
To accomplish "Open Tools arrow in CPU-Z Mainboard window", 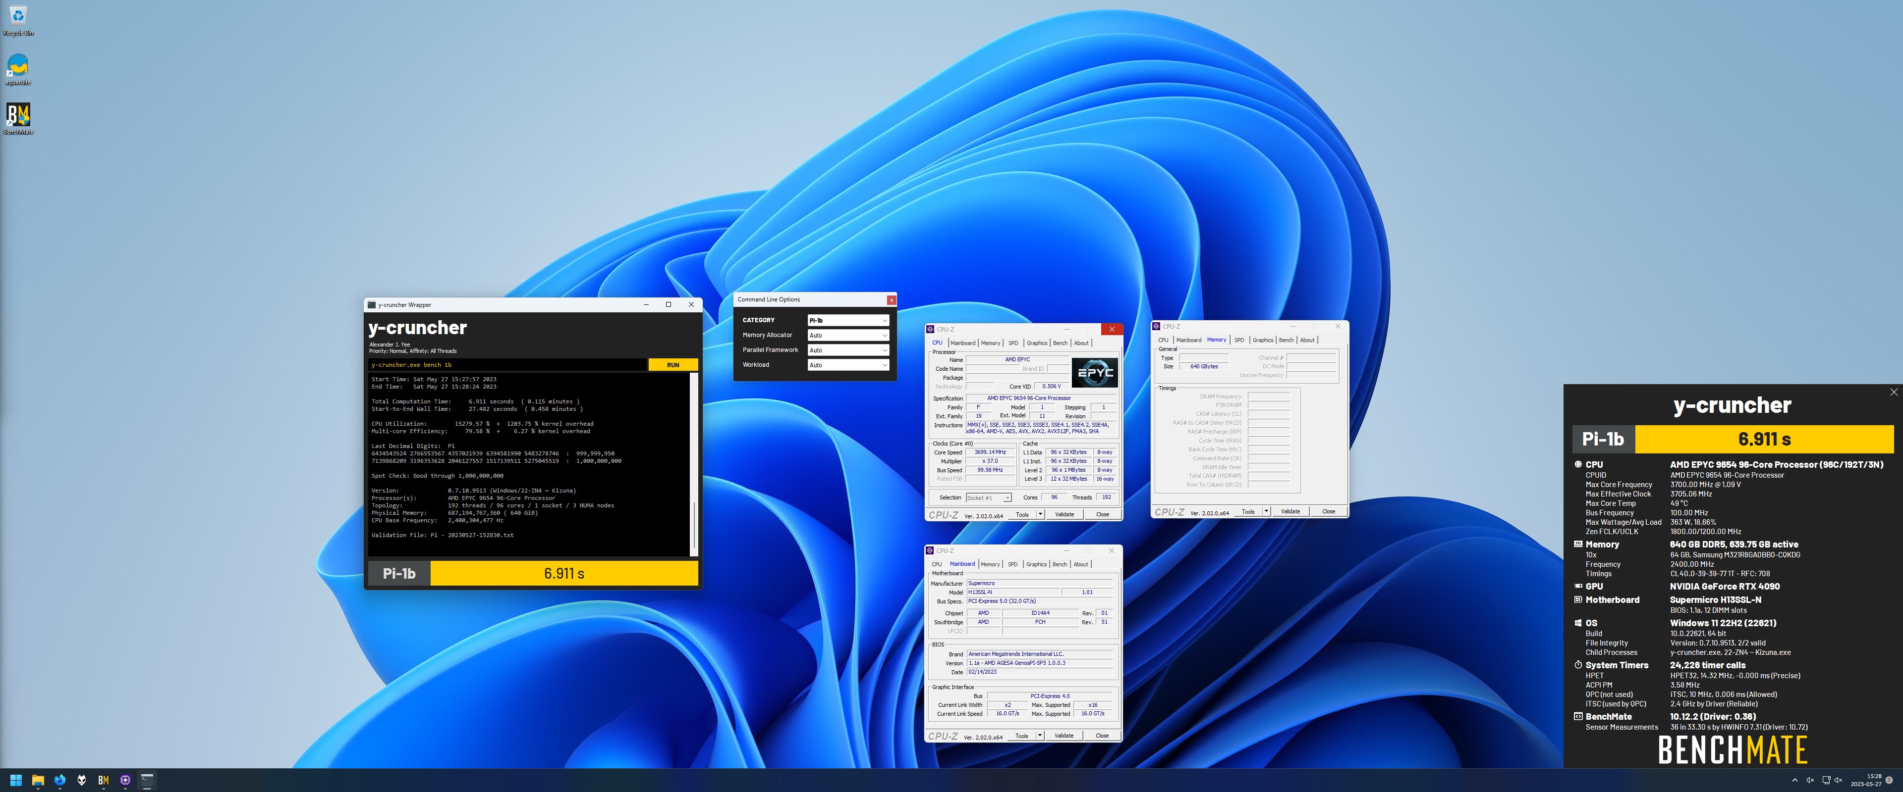I will (x=1039, y=736).
